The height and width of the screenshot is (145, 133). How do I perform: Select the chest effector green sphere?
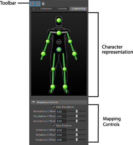click(59, 33)
